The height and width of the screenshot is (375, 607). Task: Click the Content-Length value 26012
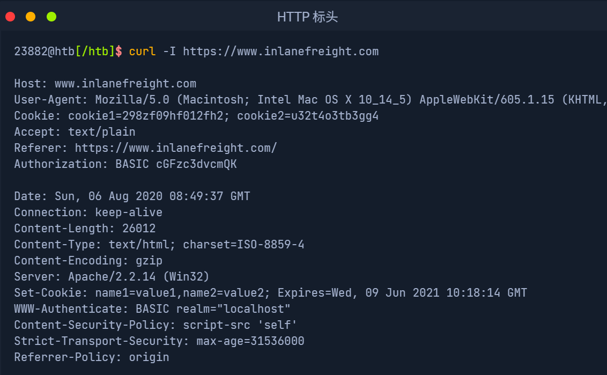click(139, 229)
